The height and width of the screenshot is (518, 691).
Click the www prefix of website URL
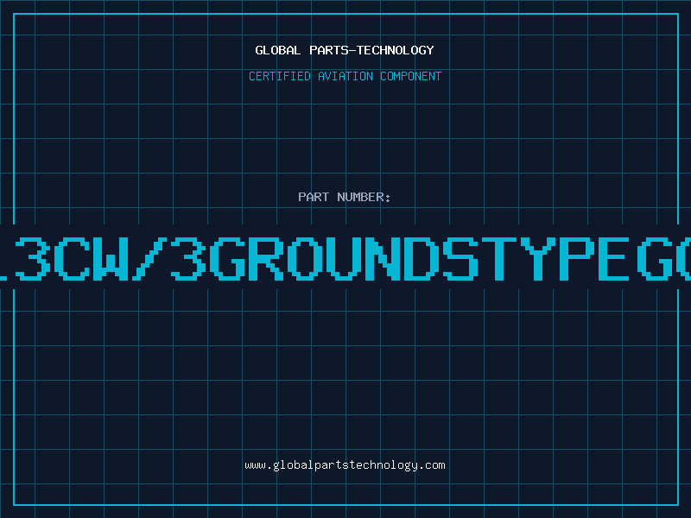[x=254, y=464]
